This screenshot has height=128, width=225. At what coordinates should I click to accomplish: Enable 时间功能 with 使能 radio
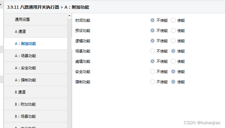click(x=173, y=21)
